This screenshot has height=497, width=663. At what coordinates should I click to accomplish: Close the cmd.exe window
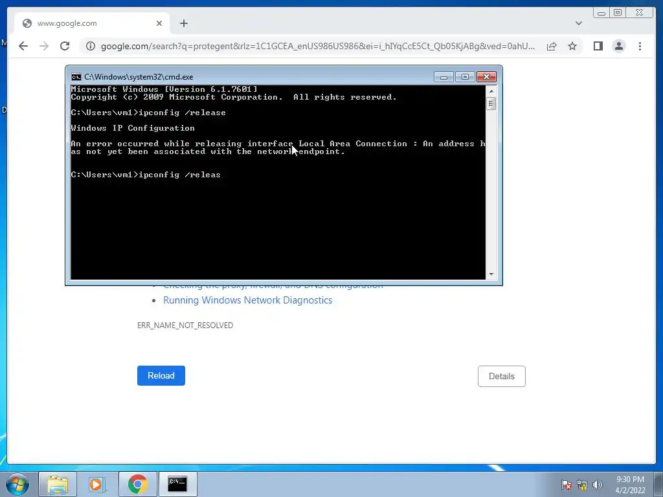coord(486,77)
